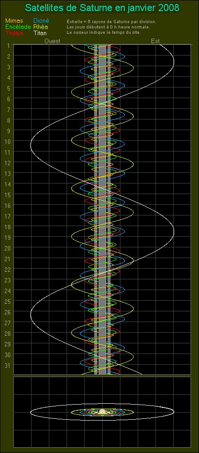The height and width of the screenshot is (453, 199).
Task: Click the Titan legend label
Action: coord(40,33)
